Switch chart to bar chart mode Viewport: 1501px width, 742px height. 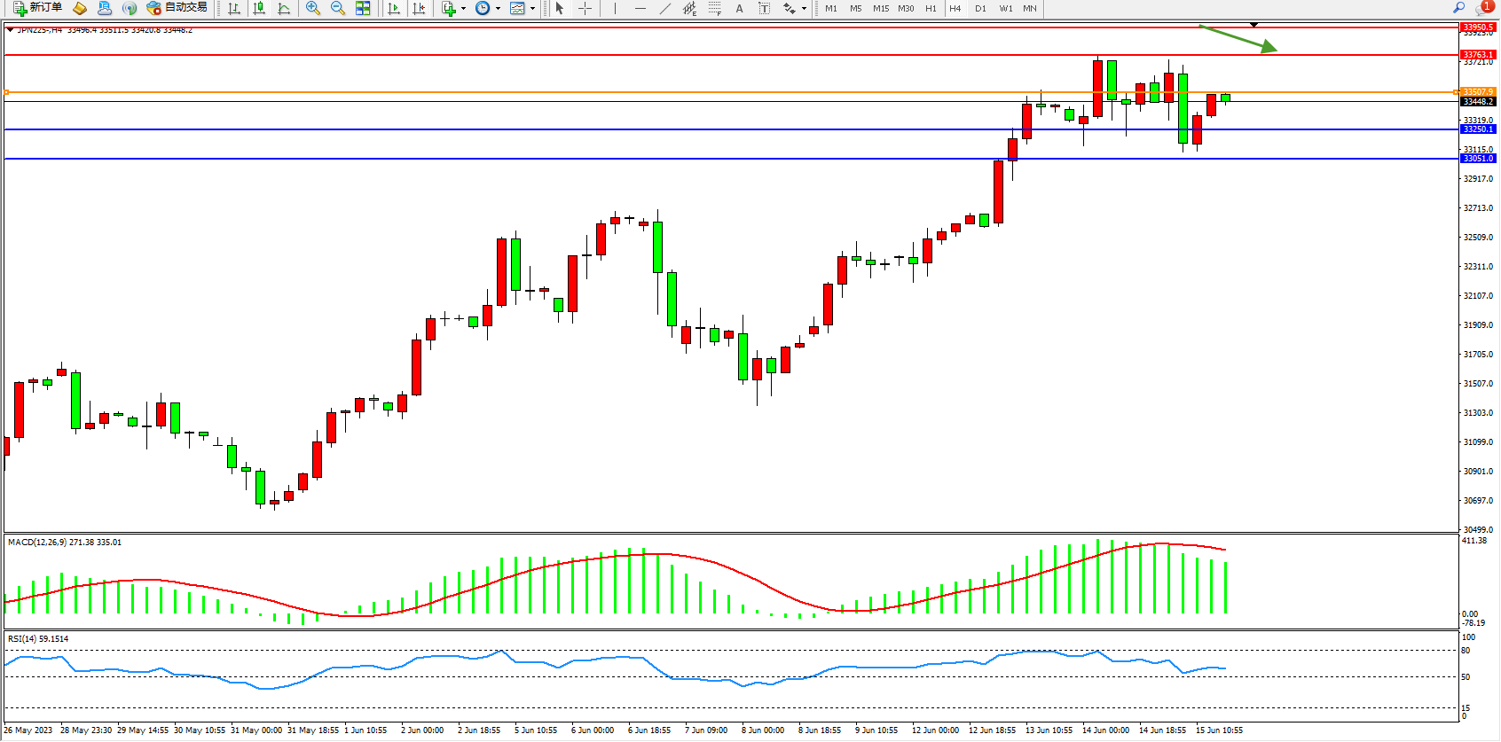[x=234, y=8]
